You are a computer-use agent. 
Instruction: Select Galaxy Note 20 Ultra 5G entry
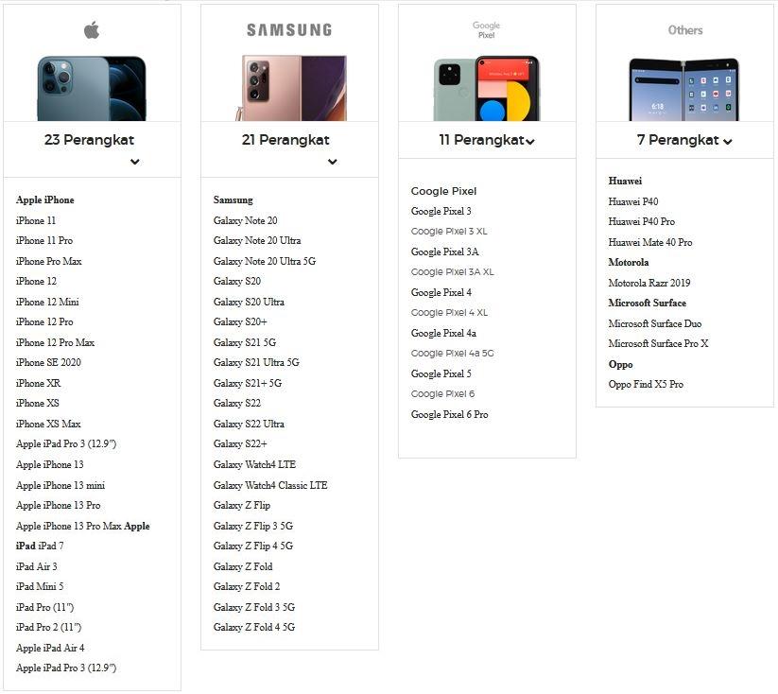tap(265, 261)
